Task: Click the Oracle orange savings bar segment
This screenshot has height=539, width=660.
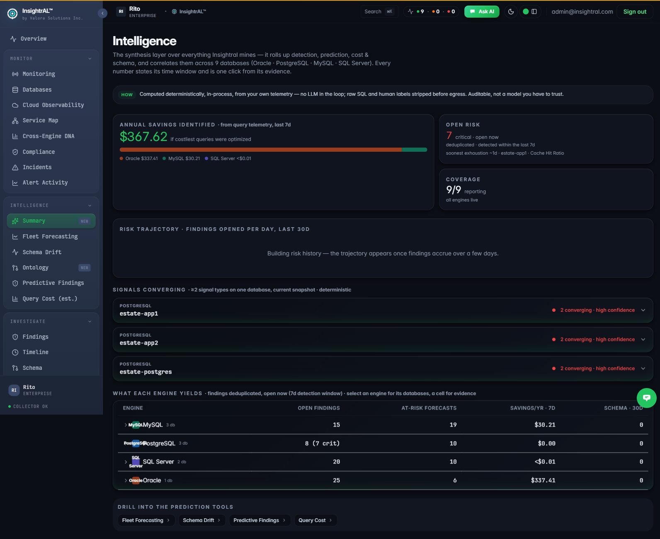Action: pyautogui.click(x=261, y=150)
